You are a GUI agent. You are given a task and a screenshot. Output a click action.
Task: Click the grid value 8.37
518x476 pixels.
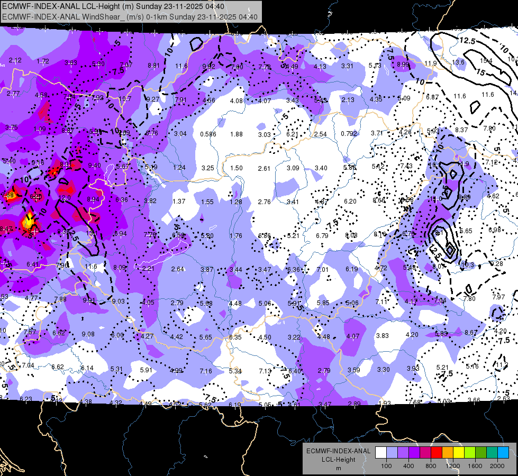pyautogui.click(x=461, y=130)
